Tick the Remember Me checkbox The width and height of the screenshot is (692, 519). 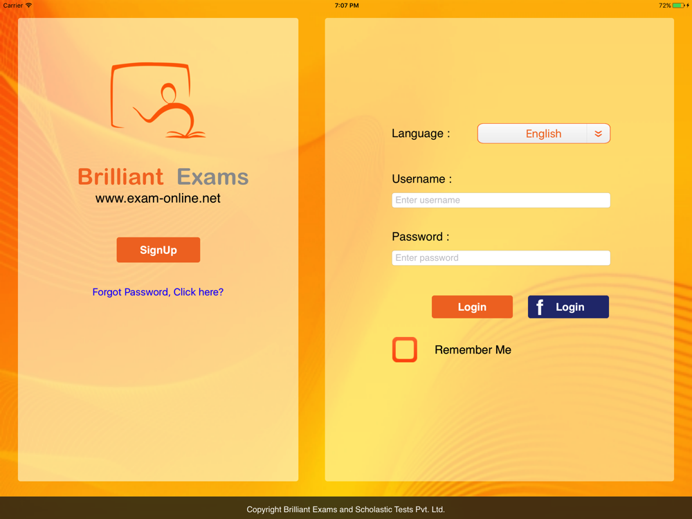(x=404, y=349)
